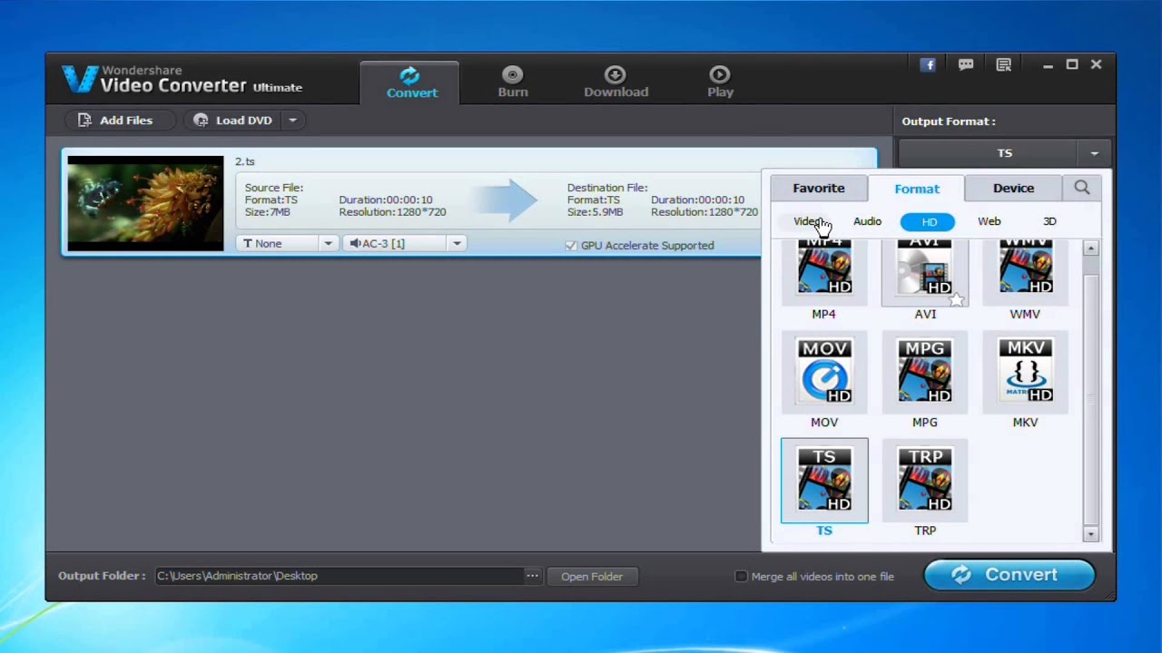1162x653 pixels.
Task: Switch to the Burn tab
Action: coord(513,82)
